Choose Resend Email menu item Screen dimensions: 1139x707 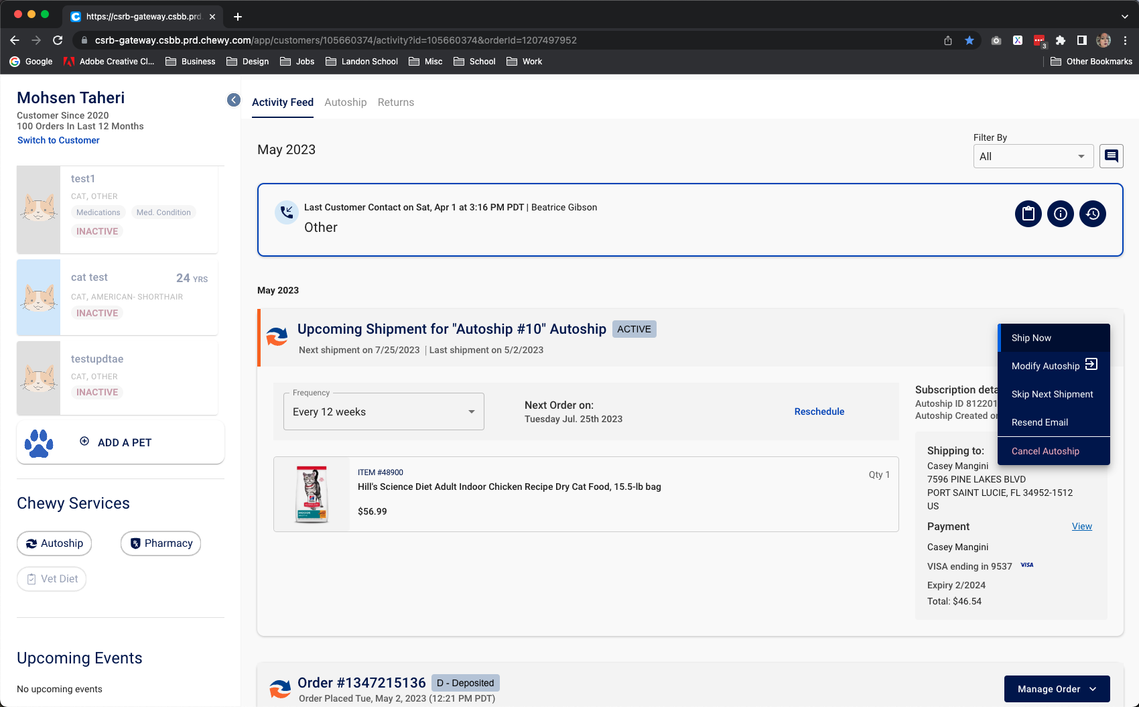(1054, 422)
